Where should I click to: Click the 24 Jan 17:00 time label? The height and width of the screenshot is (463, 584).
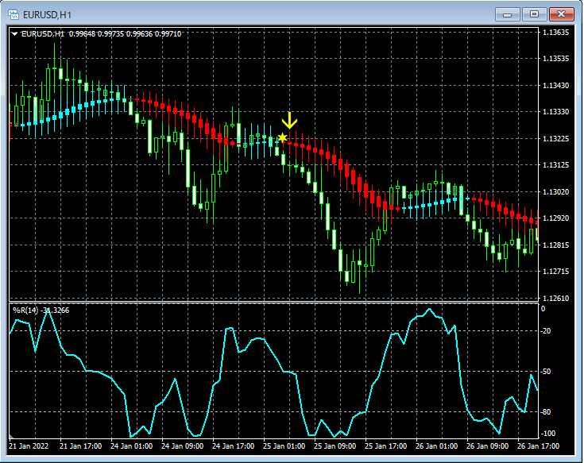point(233,446)
